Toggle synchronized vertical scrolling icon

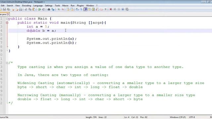click(x=68, y=9)
